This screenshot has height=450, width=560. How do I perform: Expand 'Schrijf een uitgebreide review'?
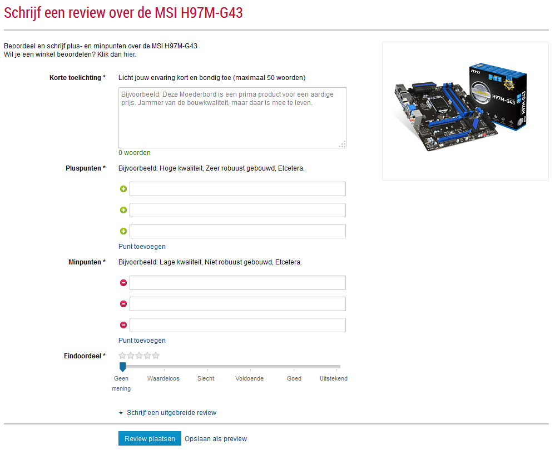(171, 413)
